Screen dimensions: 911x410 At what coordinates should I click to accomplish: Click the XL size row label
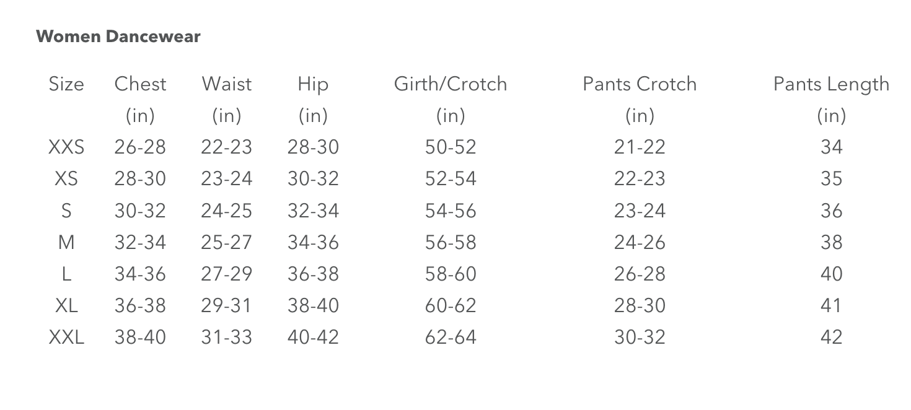[x=66, y=306]
